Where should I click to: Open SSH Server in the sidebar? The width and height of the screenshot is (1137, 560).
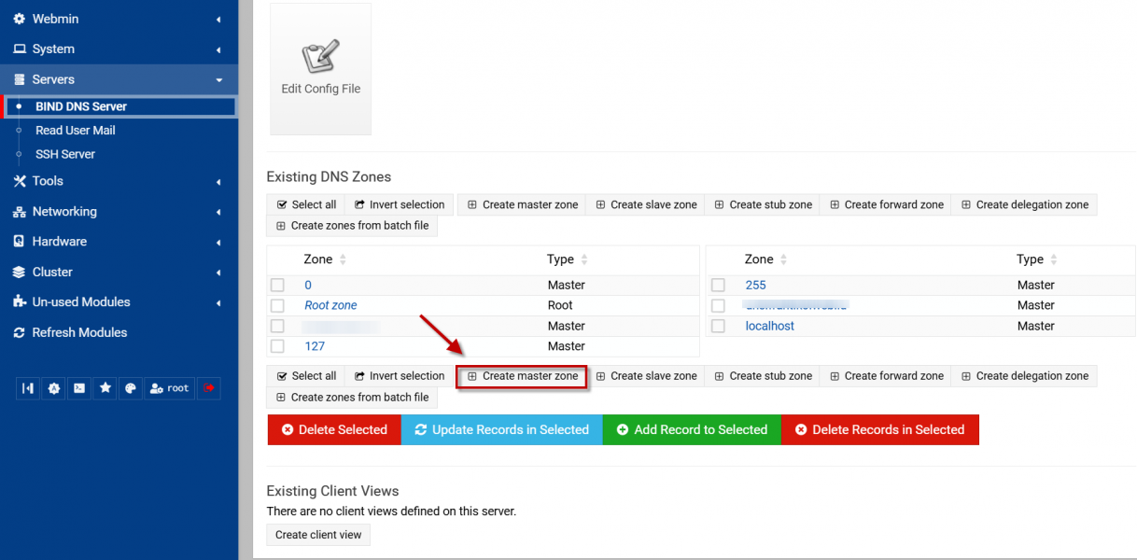click(65, 154)
